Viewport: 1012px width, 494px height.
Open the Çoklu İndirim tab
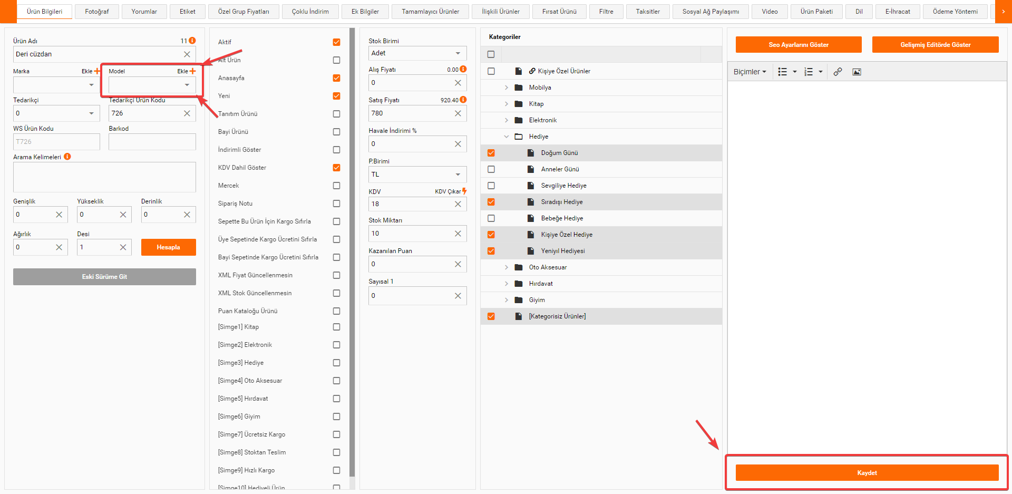[x=310, y=12]
